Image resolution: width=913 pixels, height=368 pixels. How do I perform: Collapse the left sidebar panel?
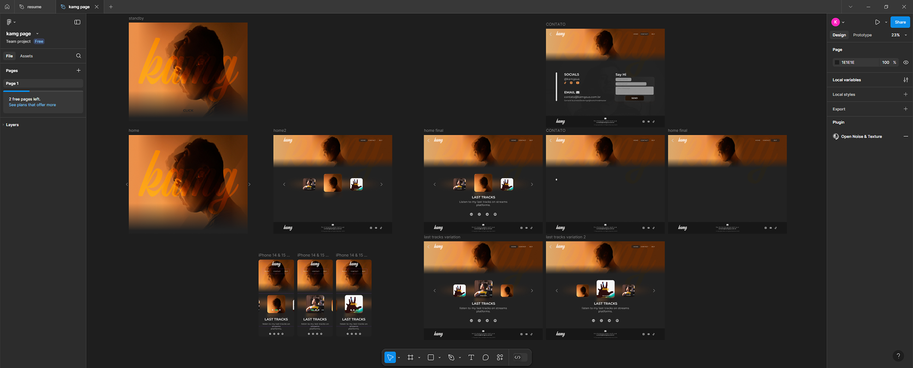[78, 22]
